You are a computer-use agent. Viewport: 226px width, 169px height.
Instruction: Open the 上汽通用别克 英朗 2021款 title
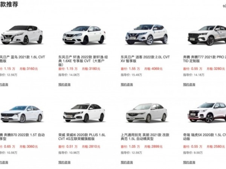click(x=145, y=137)
